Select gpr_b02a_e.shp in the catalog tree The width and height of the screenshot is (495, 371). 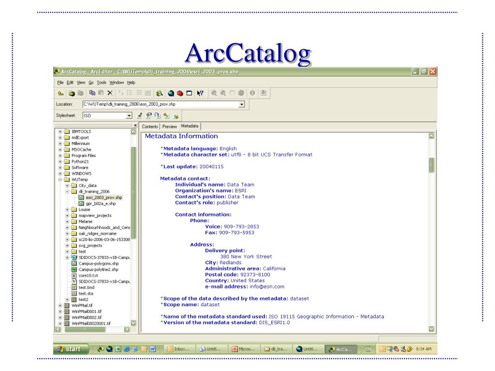[x=101, y=203]
